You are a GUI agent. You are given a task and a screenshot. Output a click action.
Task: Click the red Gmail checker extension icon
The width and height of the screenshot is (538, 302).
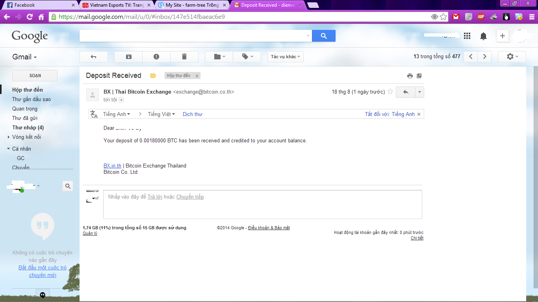point(456,17)
